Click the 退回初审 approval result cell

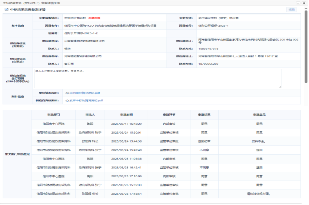click(204, 141)
